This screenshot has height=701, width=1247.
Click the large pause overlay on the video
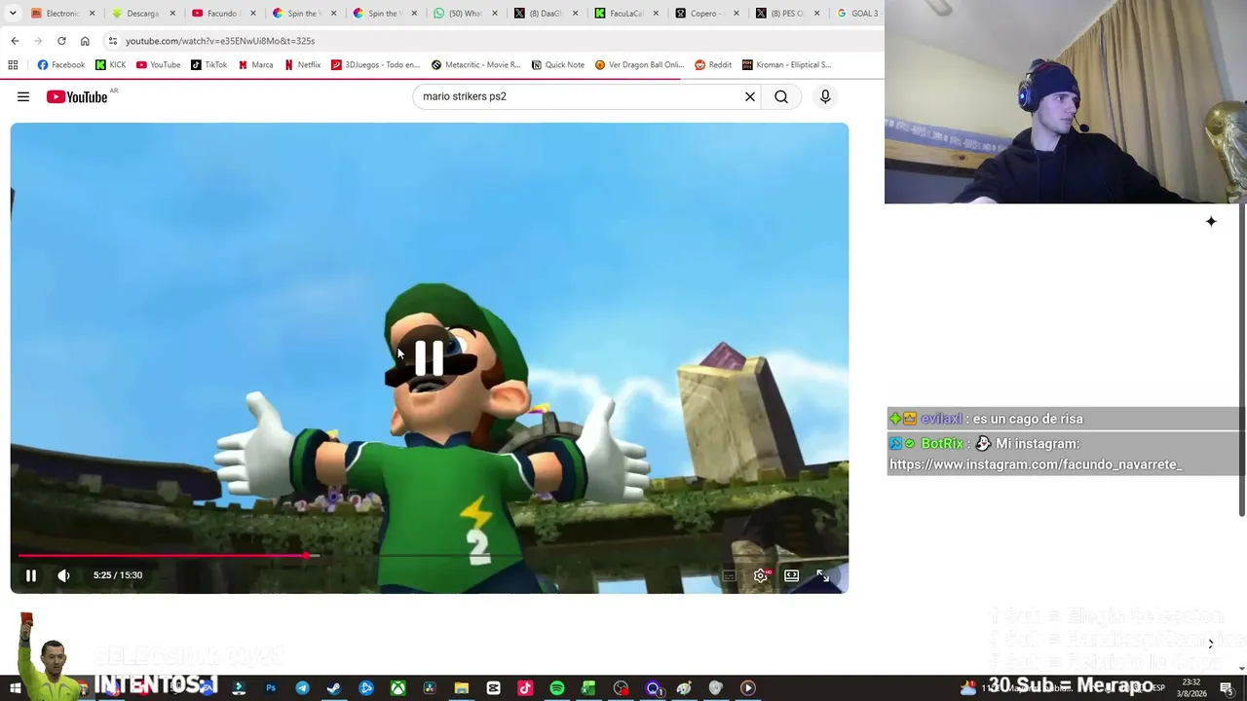429,358
